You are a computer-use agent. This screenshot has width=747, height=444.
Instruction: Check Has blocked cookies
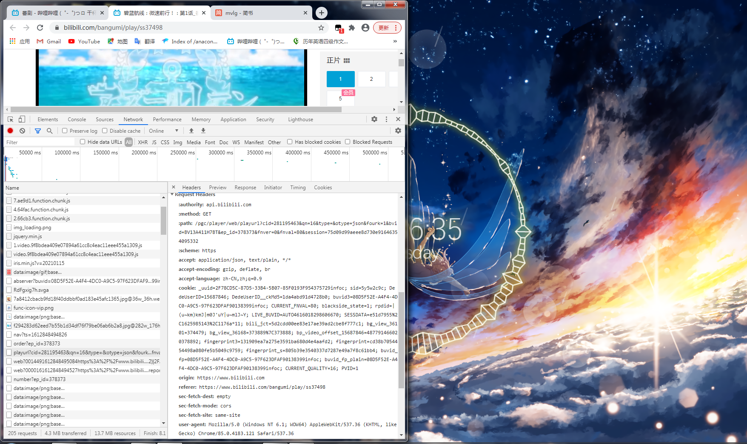[x=290, y=142]
